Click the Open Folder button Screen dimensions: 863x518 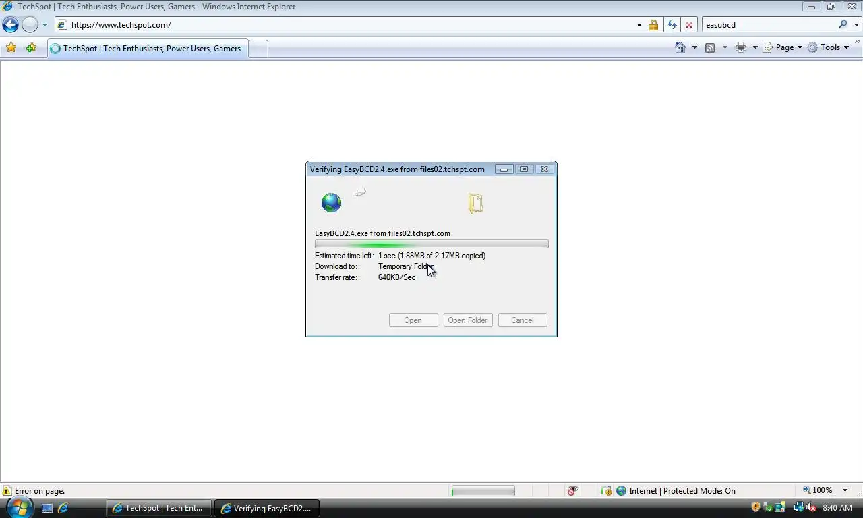point(468,320)
